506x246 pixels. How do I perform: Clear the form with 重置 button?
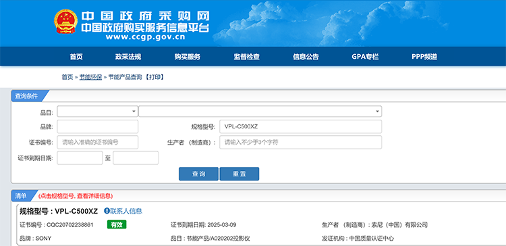click(x=239, y=174)
